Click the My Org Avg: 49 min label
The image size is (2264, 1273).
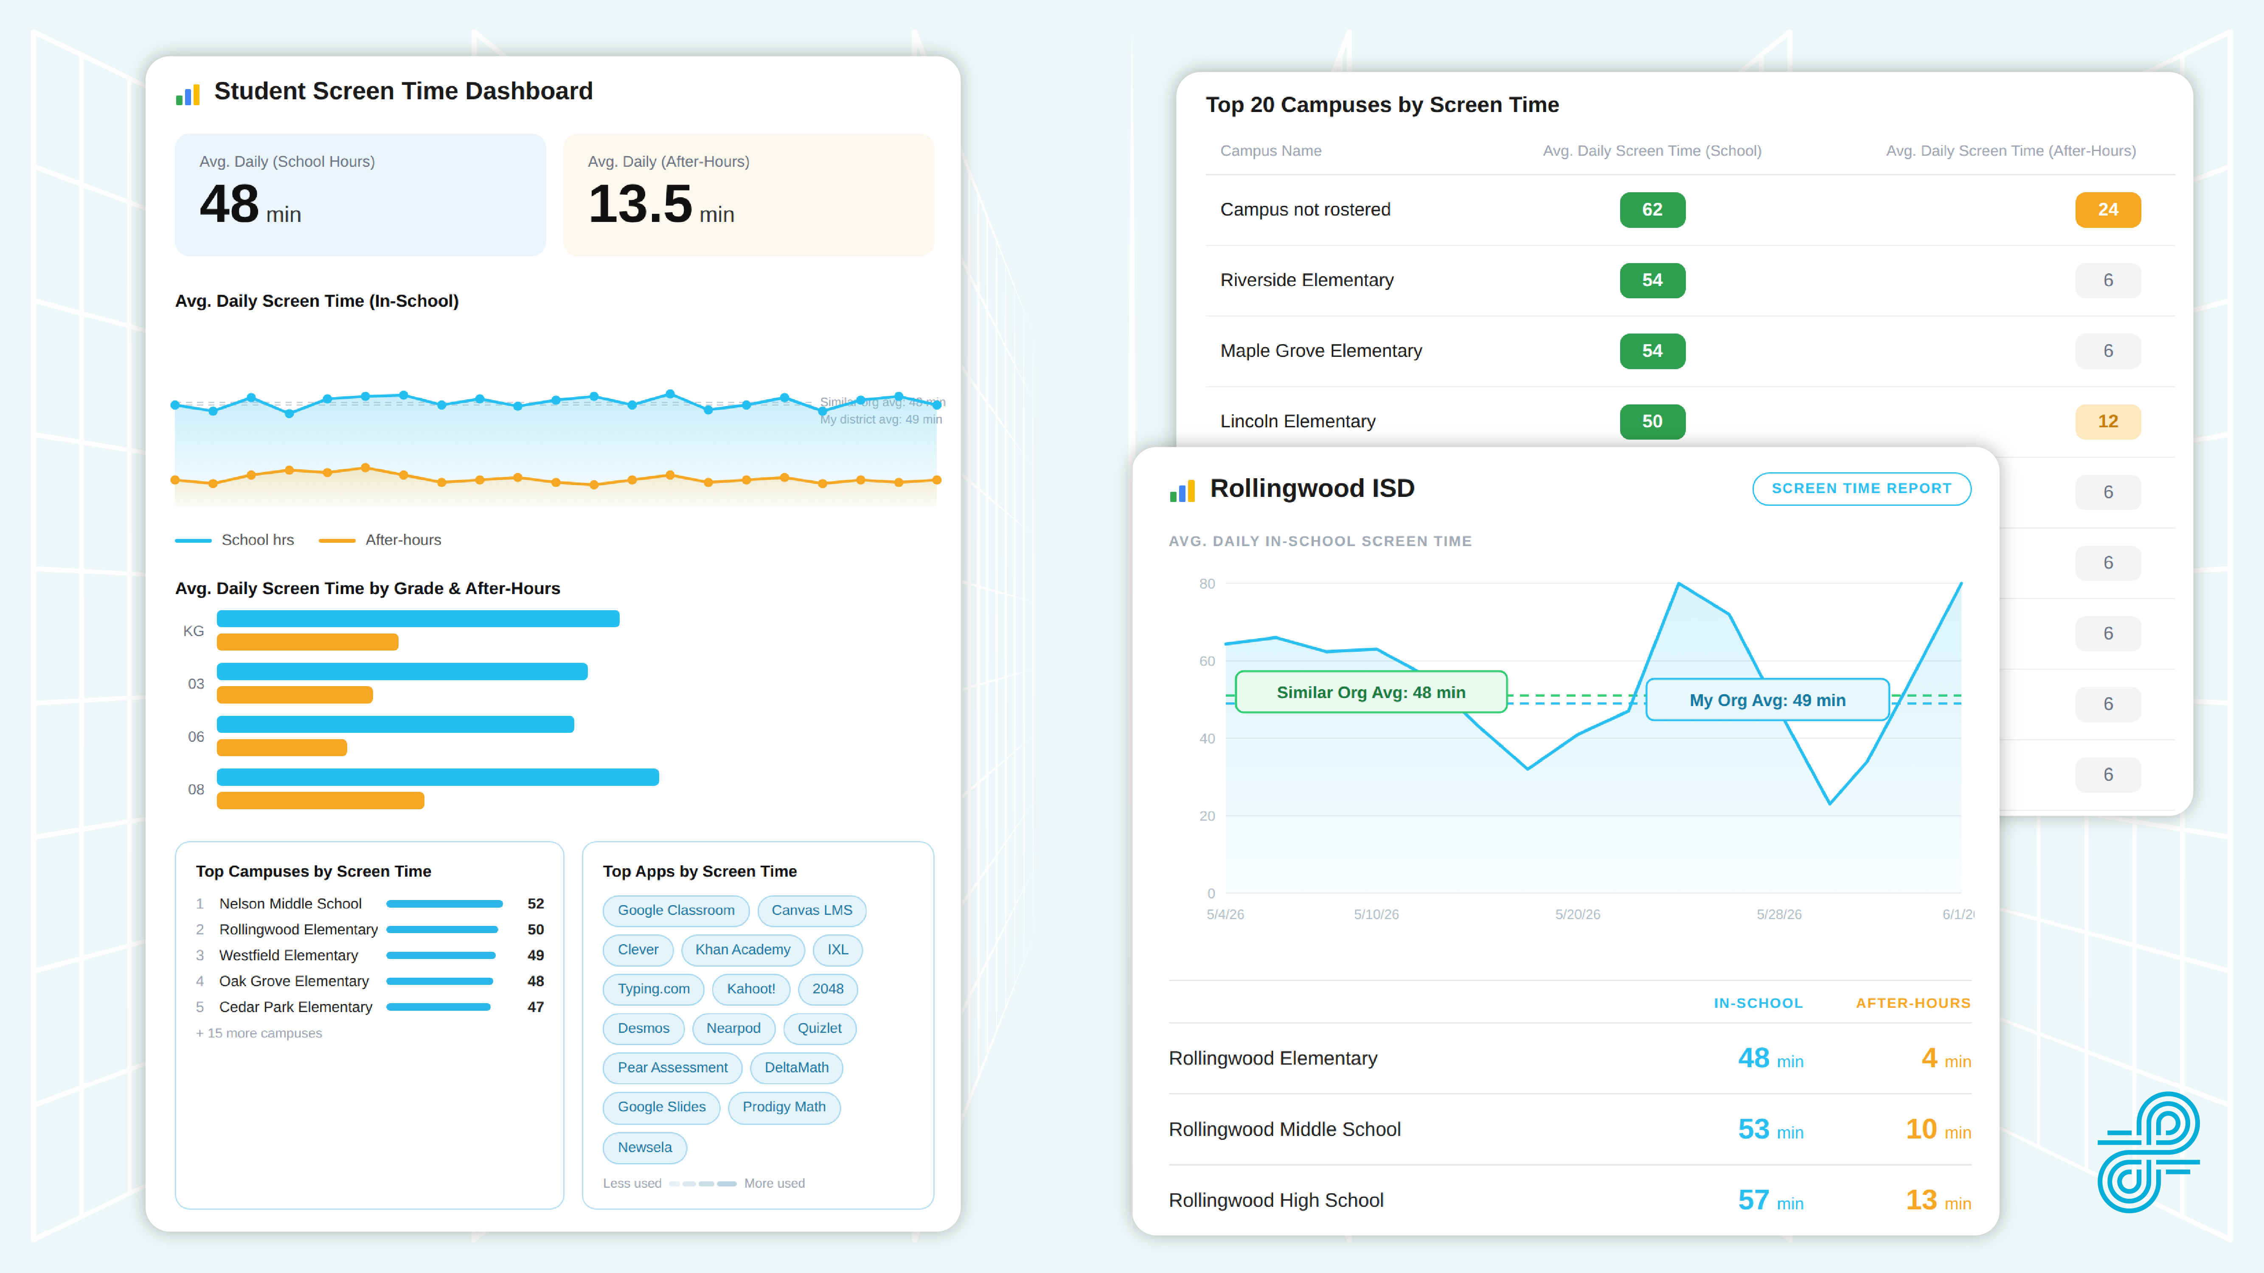click(1767, 700)
